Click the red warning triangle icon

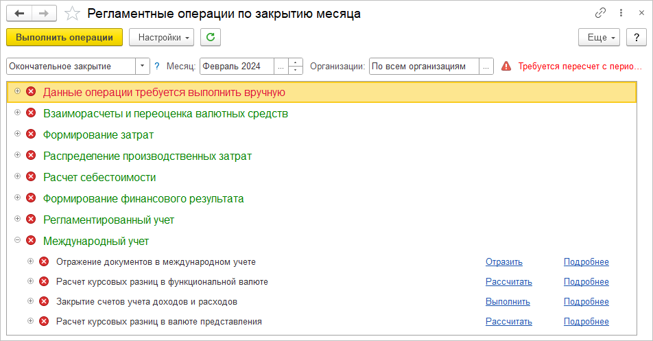(506, 67)
